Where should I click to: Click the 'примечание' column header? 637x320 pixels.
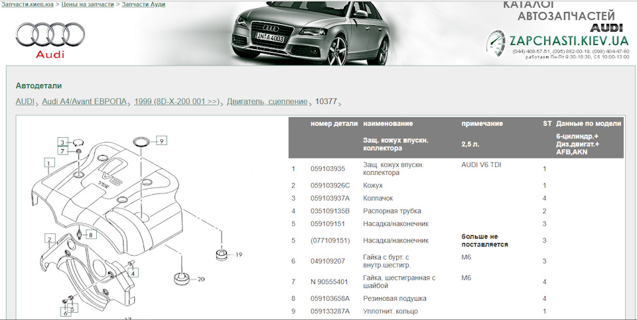[x=482, y=124]
